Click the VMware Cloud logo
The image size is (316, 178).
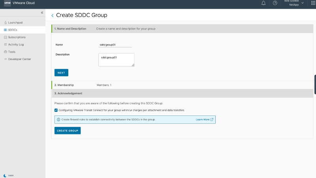8,3
